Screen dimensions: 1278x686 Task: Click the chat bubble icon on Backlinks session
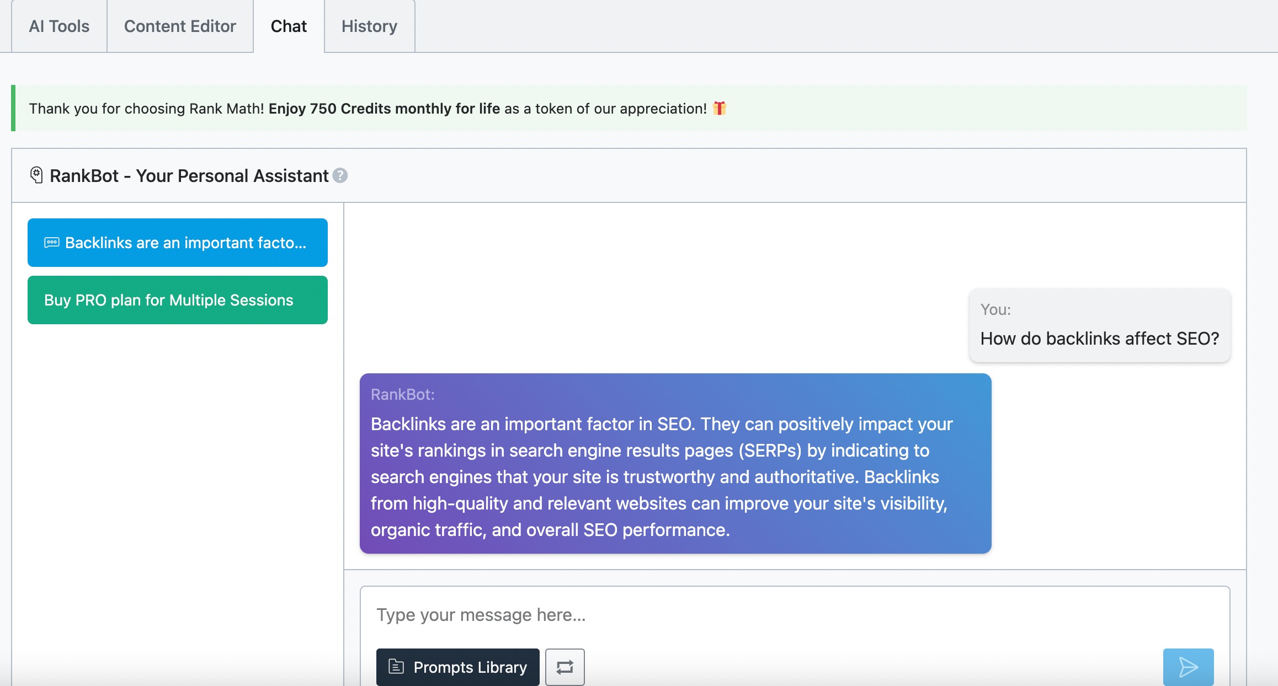pyautogui.click(x=52, y=243)
